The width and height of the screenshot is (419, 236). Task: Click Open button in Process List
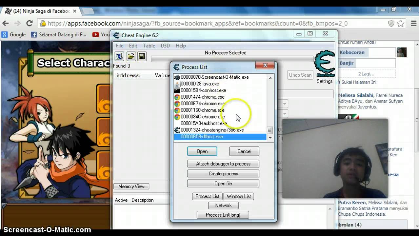(202, 151)
